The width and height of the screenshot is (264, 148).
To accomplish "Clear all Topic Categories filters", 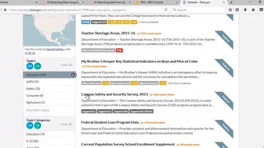I will tap(66, 124).
